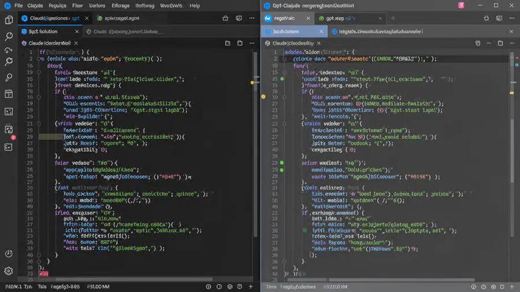Close second sub-tab bar in right window
The image size is (520, 292).
pyautogui.click(x=511, y=32)
